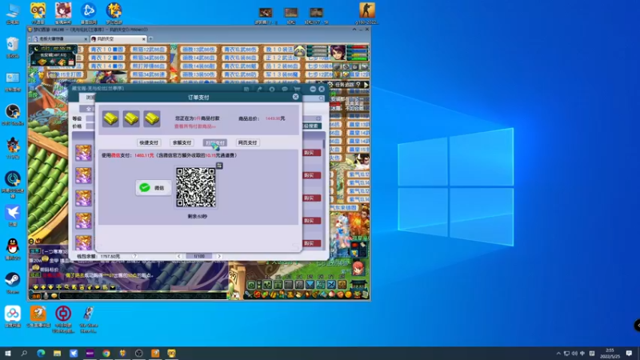Refresh the QR code using its corner icon
640x360 pixels.
pyautogui.click(x=219, y=166)
